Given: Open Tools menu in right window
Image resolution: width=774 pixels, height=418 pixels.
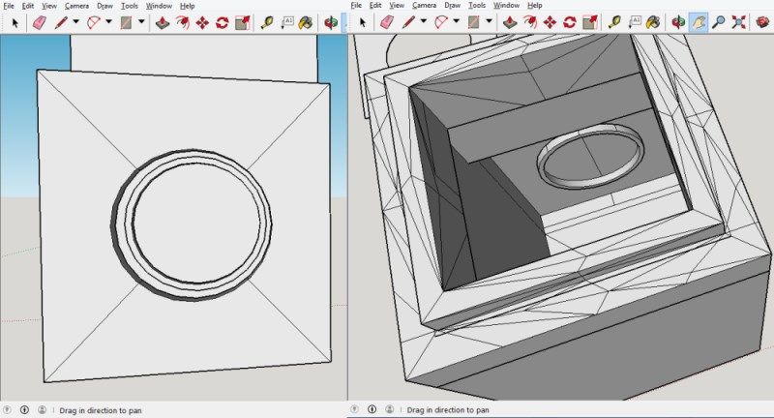Looking at the screenshot, I should coord(477,6).
